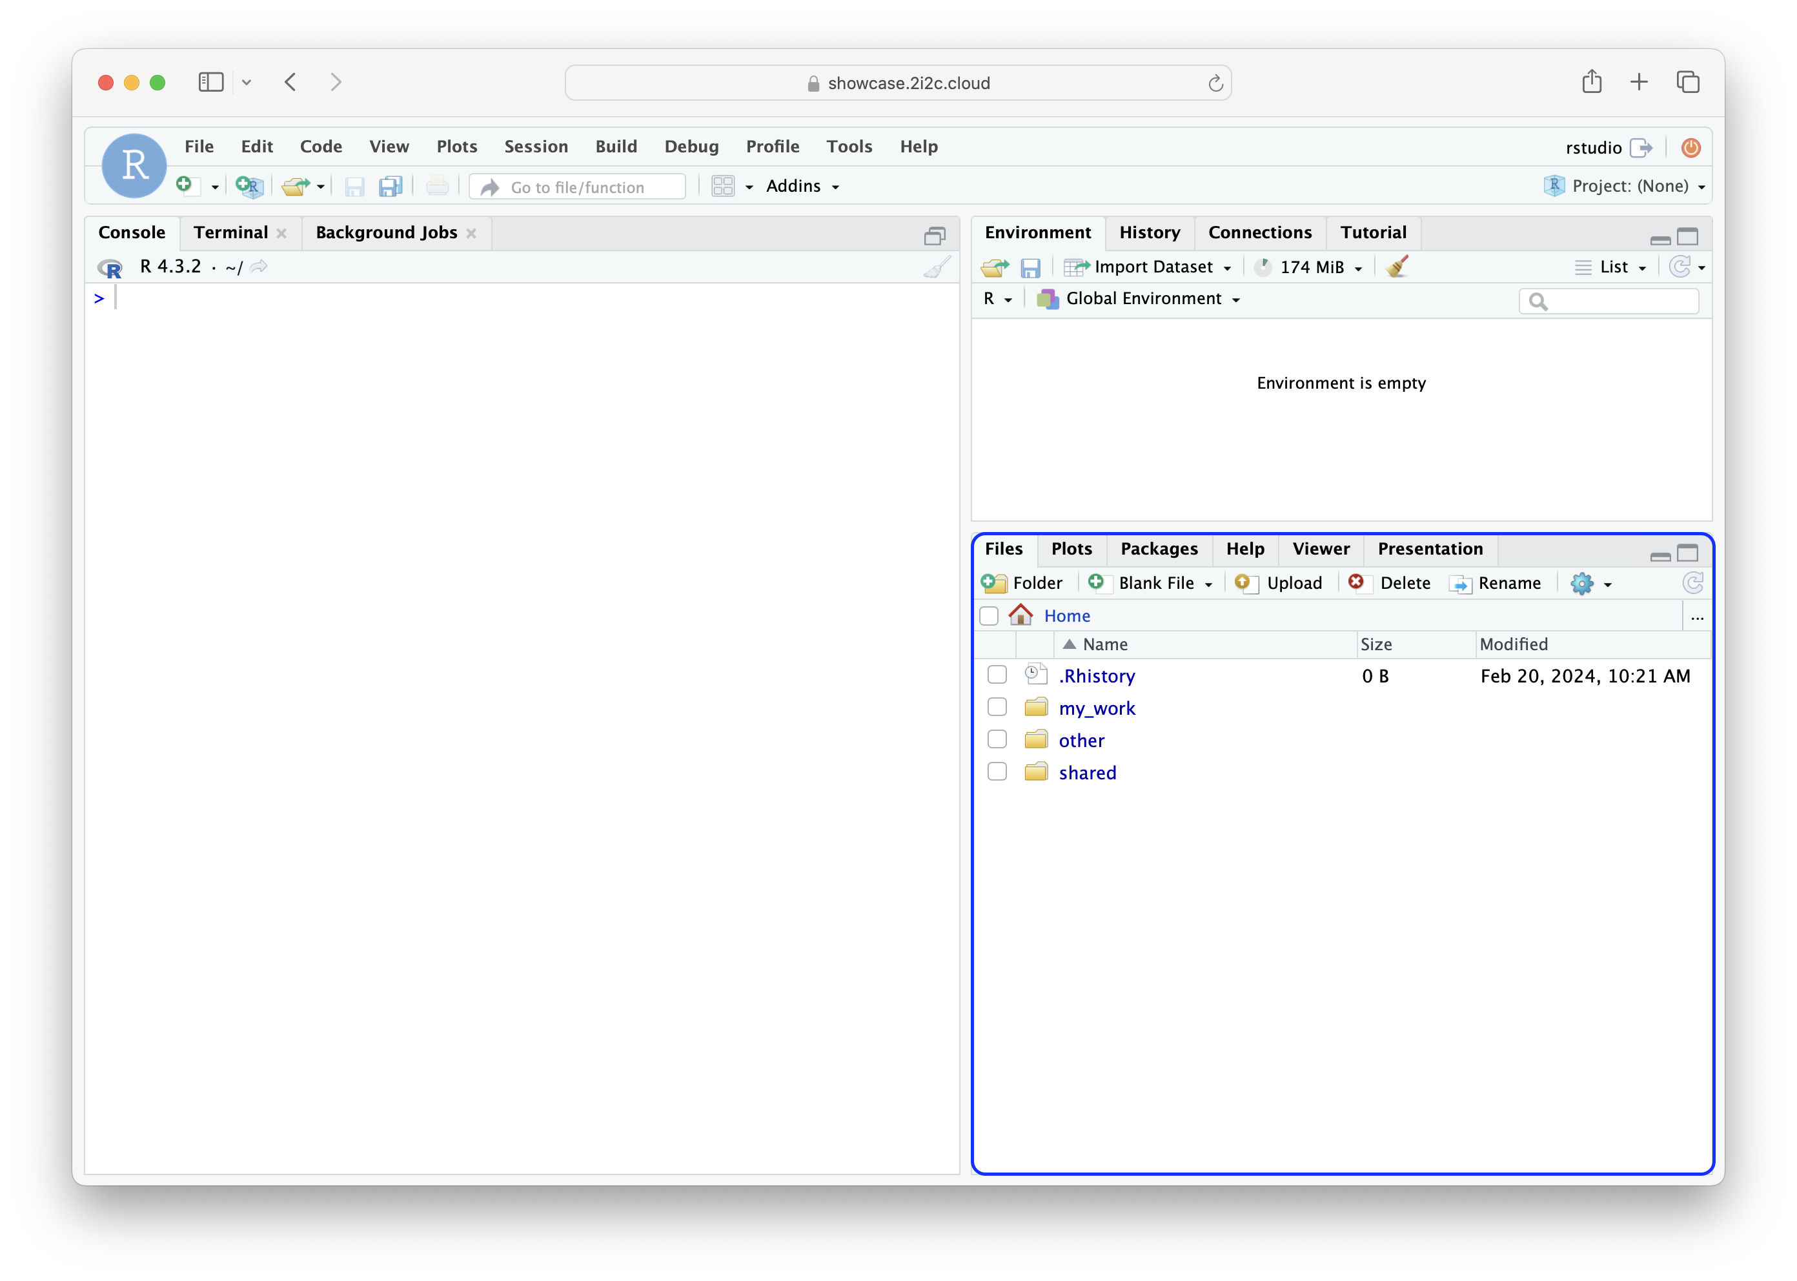The height and width of the screenshot is (1281, 1797).
Task: Switch to the Plots tab
Action: pyautogui.click(x=1070, y=549)
